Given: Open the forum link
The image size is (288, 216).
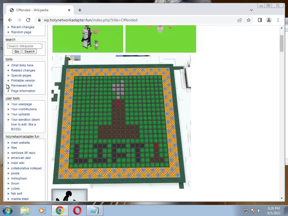Looking at the screenshot, I should (x=15, y=183).
